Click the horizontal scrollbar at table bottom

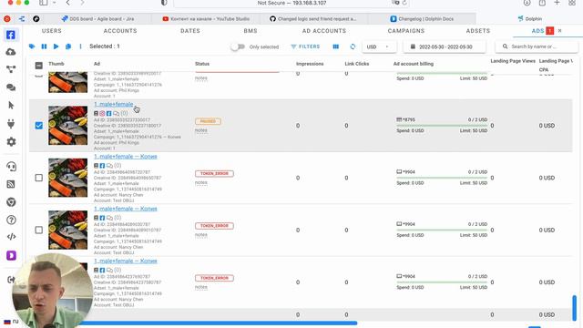[218, 323]
